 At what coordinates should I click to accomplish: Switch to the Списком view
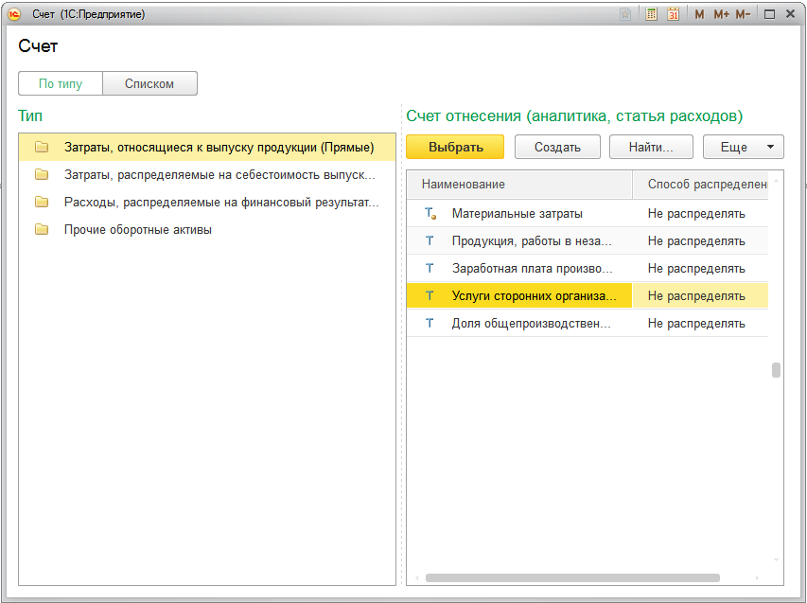click(149, 83)
